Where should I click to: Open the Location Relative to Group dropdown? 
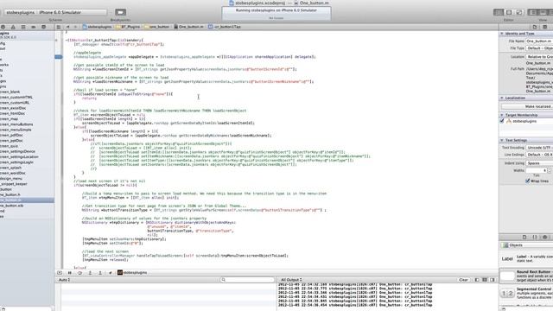coord(539,57)
